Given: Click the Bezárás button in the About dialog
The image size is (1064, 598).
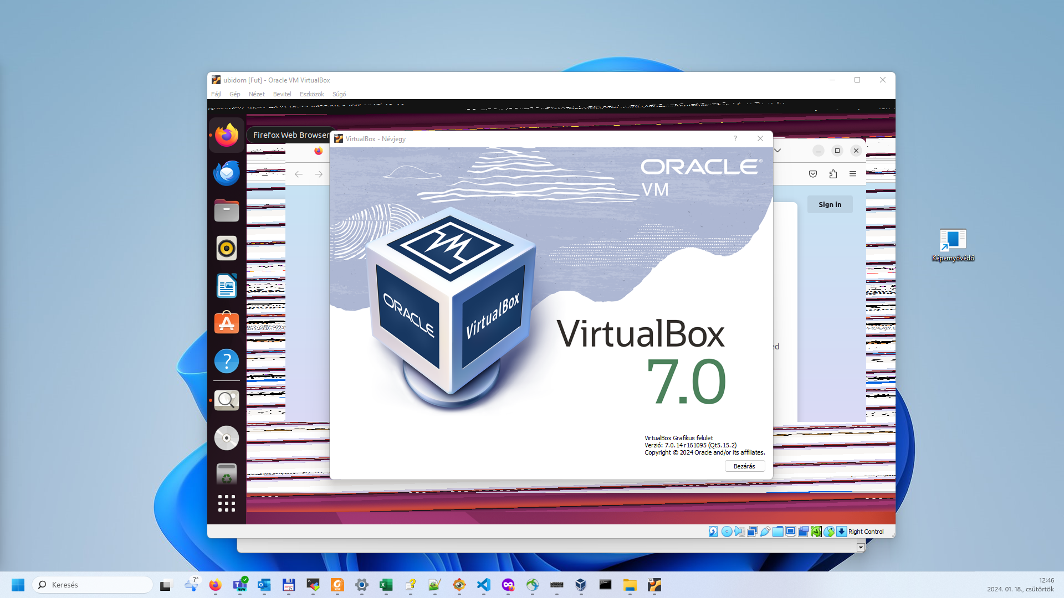Looking at the screenshot, I should pos(744,466).
